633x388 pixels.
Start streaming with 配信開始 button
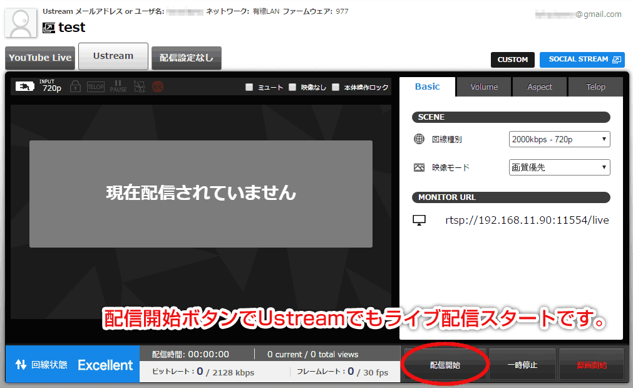point(445,365)
